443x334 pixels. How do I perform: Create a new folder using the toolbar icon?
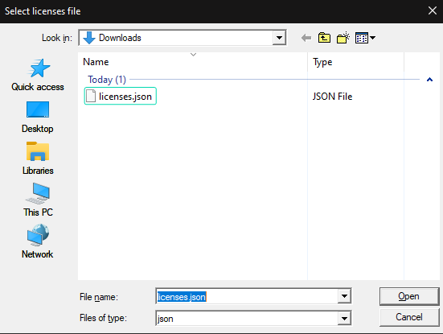[343, 38]
